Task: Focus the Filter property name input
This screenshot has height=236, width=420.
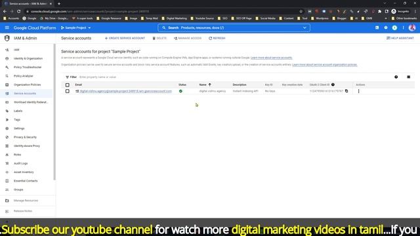Action: click(98, 77)
